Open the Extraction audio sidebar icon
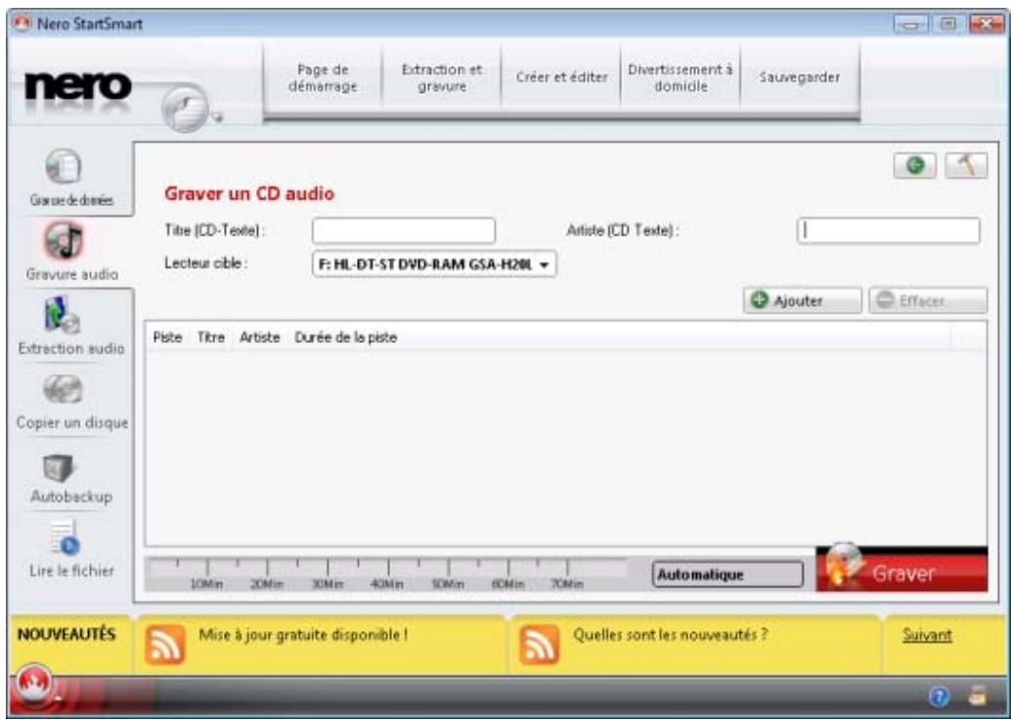1011x720 pixels. click(64, 316)
